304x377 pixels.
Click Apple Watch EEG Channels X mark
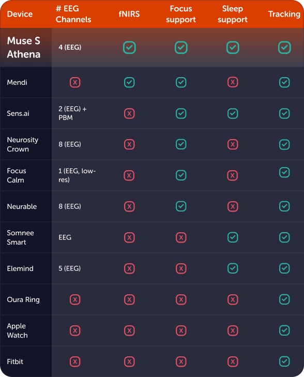75,330
